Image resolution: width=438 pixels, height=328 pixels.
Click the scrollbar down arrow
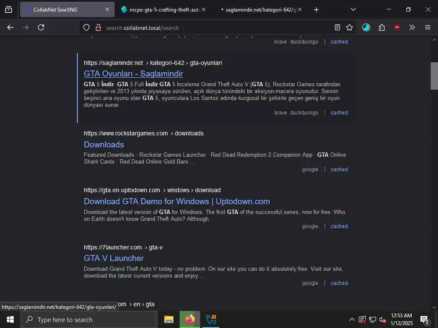click(434, 307)
